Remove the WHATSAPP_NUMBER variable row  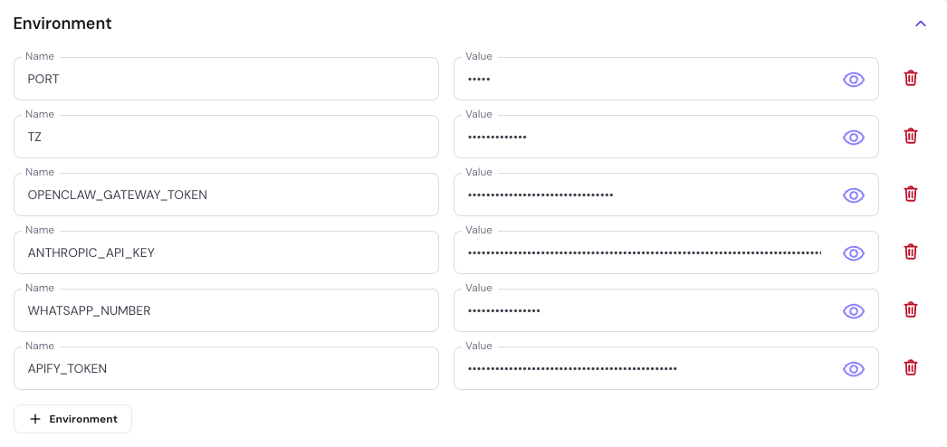911,310
